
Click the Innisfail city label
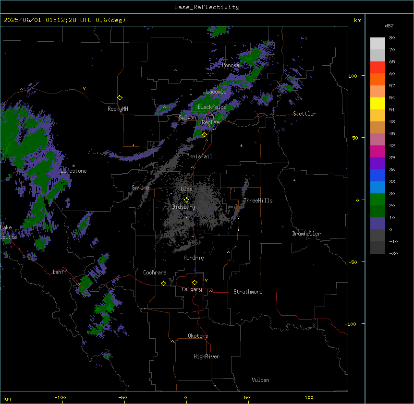pyautogui.click(x=199, y=156)
